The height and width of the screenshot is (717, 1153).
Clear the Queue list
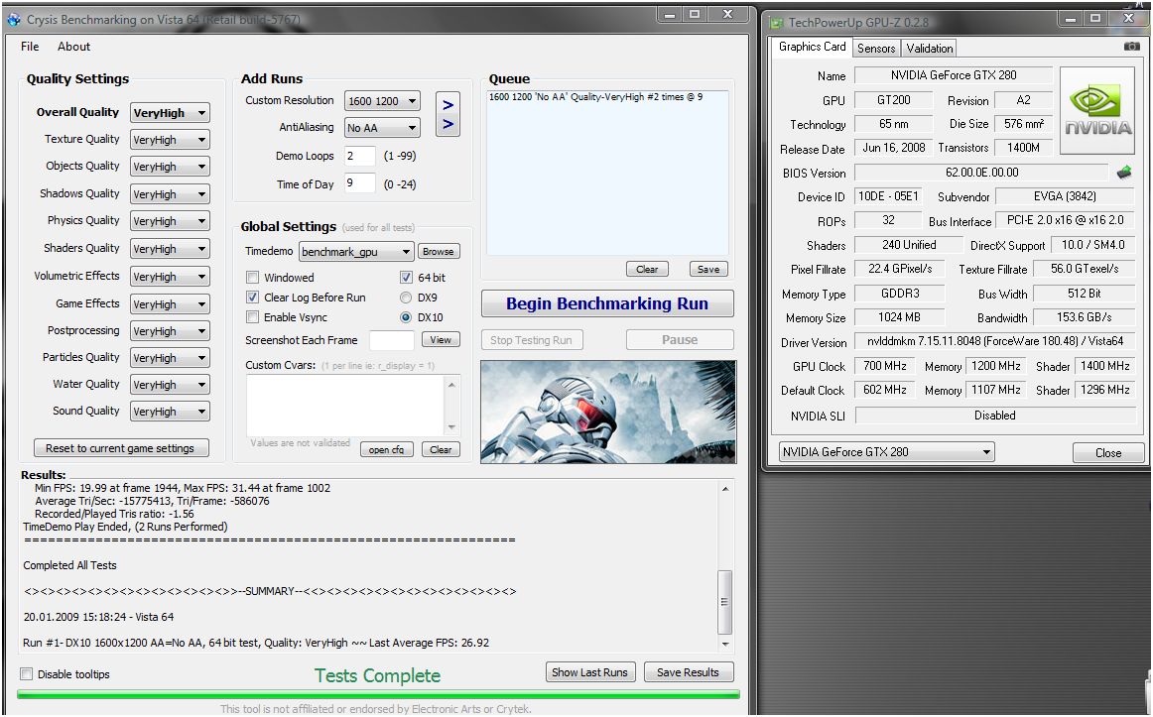(647, 269)
